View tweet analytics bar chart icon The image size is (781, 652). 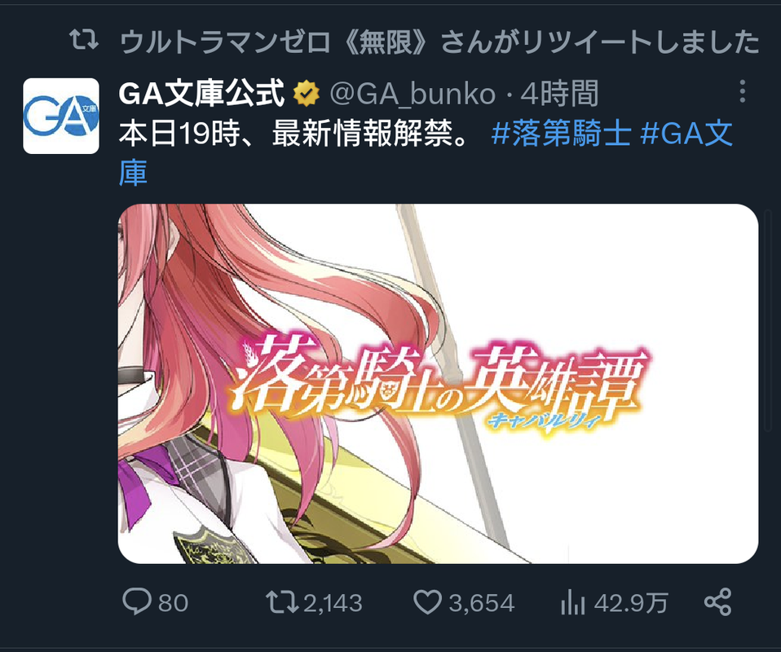pos(572,602)
